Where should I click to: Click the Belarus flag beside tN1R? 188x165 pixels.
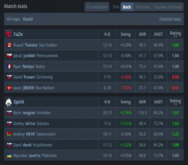pyautogui.click(x=9, y=134)
